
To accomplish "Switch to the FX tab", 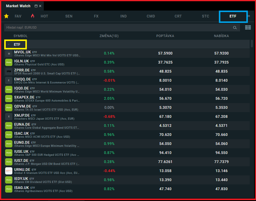I will pyautogui.click(x=96, y=16).
